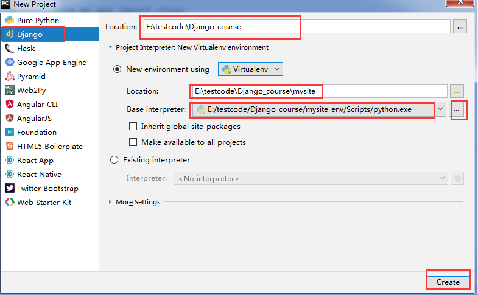Viewport: 478px width, 295px height.
Task: Select the Django project type icon
Action: pyautogui.click(x=10, y=35)
